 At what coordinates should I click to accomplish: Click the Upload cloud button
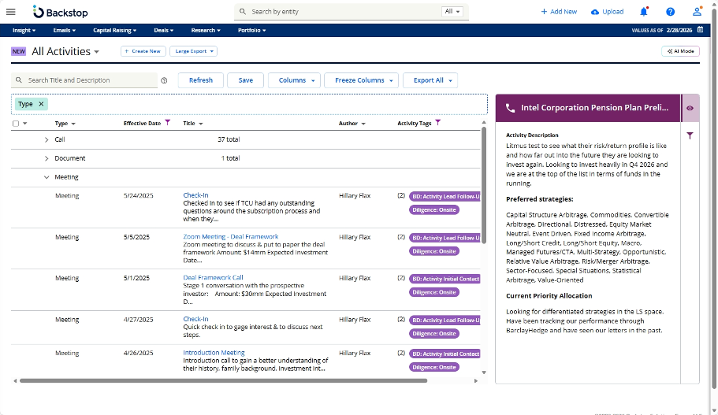(x=607, y=12)
